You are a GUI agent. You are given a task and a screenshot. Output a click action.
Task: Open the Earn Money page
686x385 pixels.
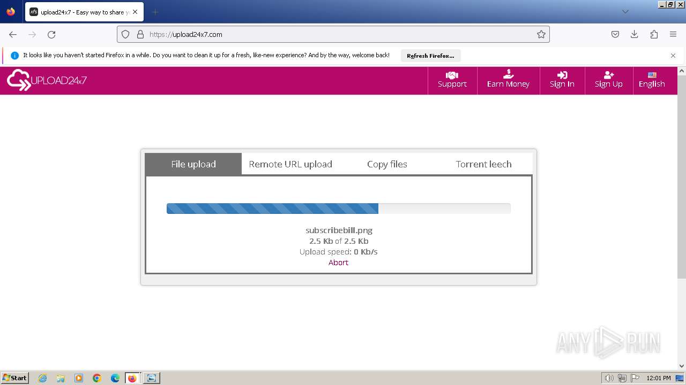[508, 80]
